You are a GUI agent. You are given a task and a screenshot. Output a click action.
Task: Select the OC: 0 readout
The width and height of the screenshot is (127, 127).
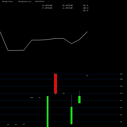86,6
